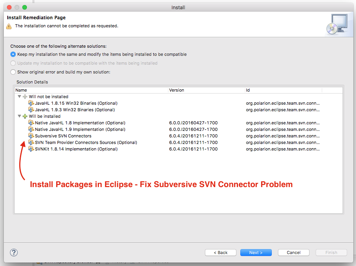Click 'Will not be installed' group label
The image size is (356, 266).
tap(48, 97)
